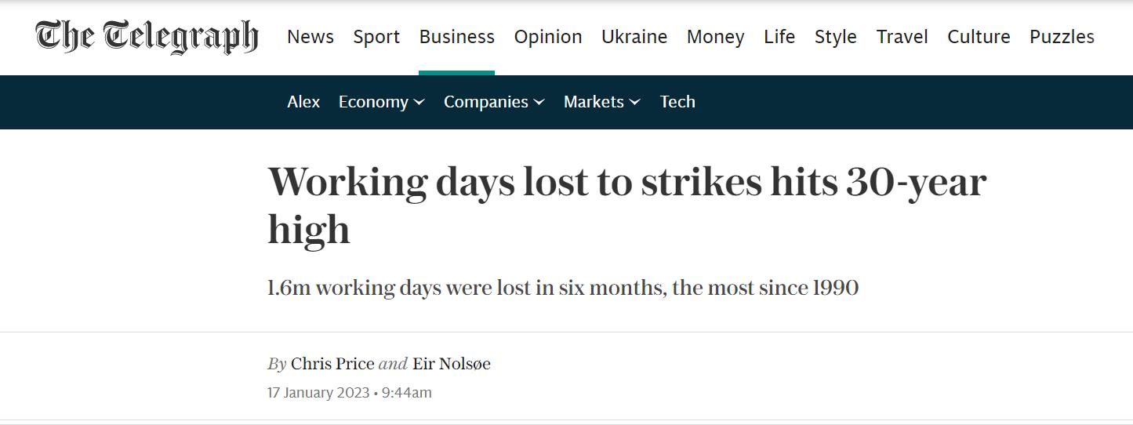Open the News section
Viewport: 1133px width, 425px height.
tap(310, 37)
